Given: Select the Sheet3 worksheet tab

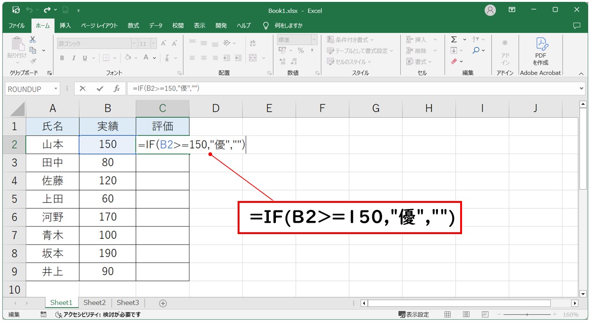Looking at the screenshot, I should (x=128, y=303).
